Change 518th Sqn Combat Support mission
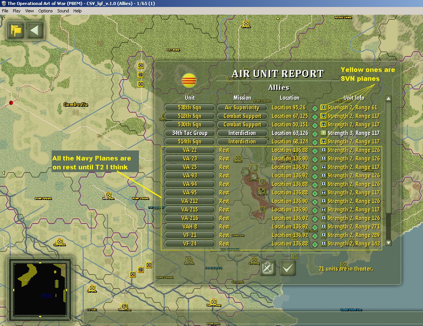The width and height of the screenshot is (423, 326). [242, 116]
